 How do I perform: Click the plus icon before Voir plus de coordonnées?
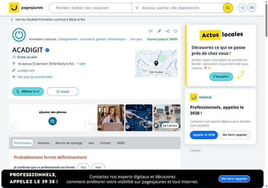coord(14,77)
